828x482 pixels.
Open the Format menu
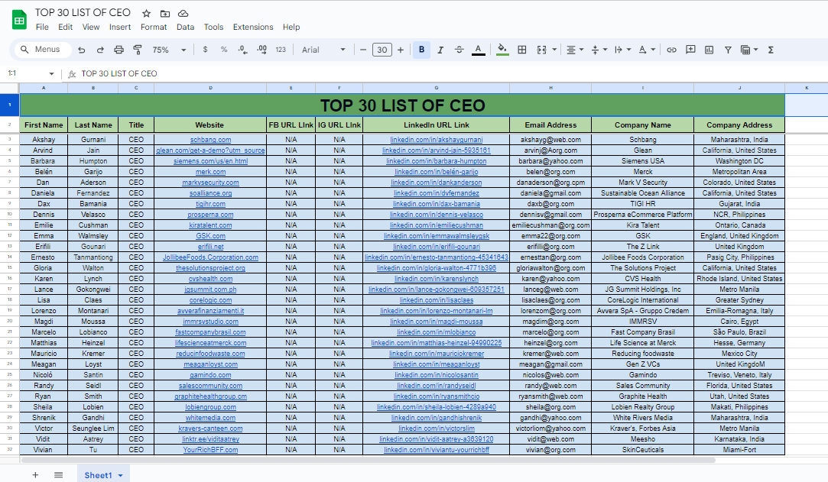point(154,27)
